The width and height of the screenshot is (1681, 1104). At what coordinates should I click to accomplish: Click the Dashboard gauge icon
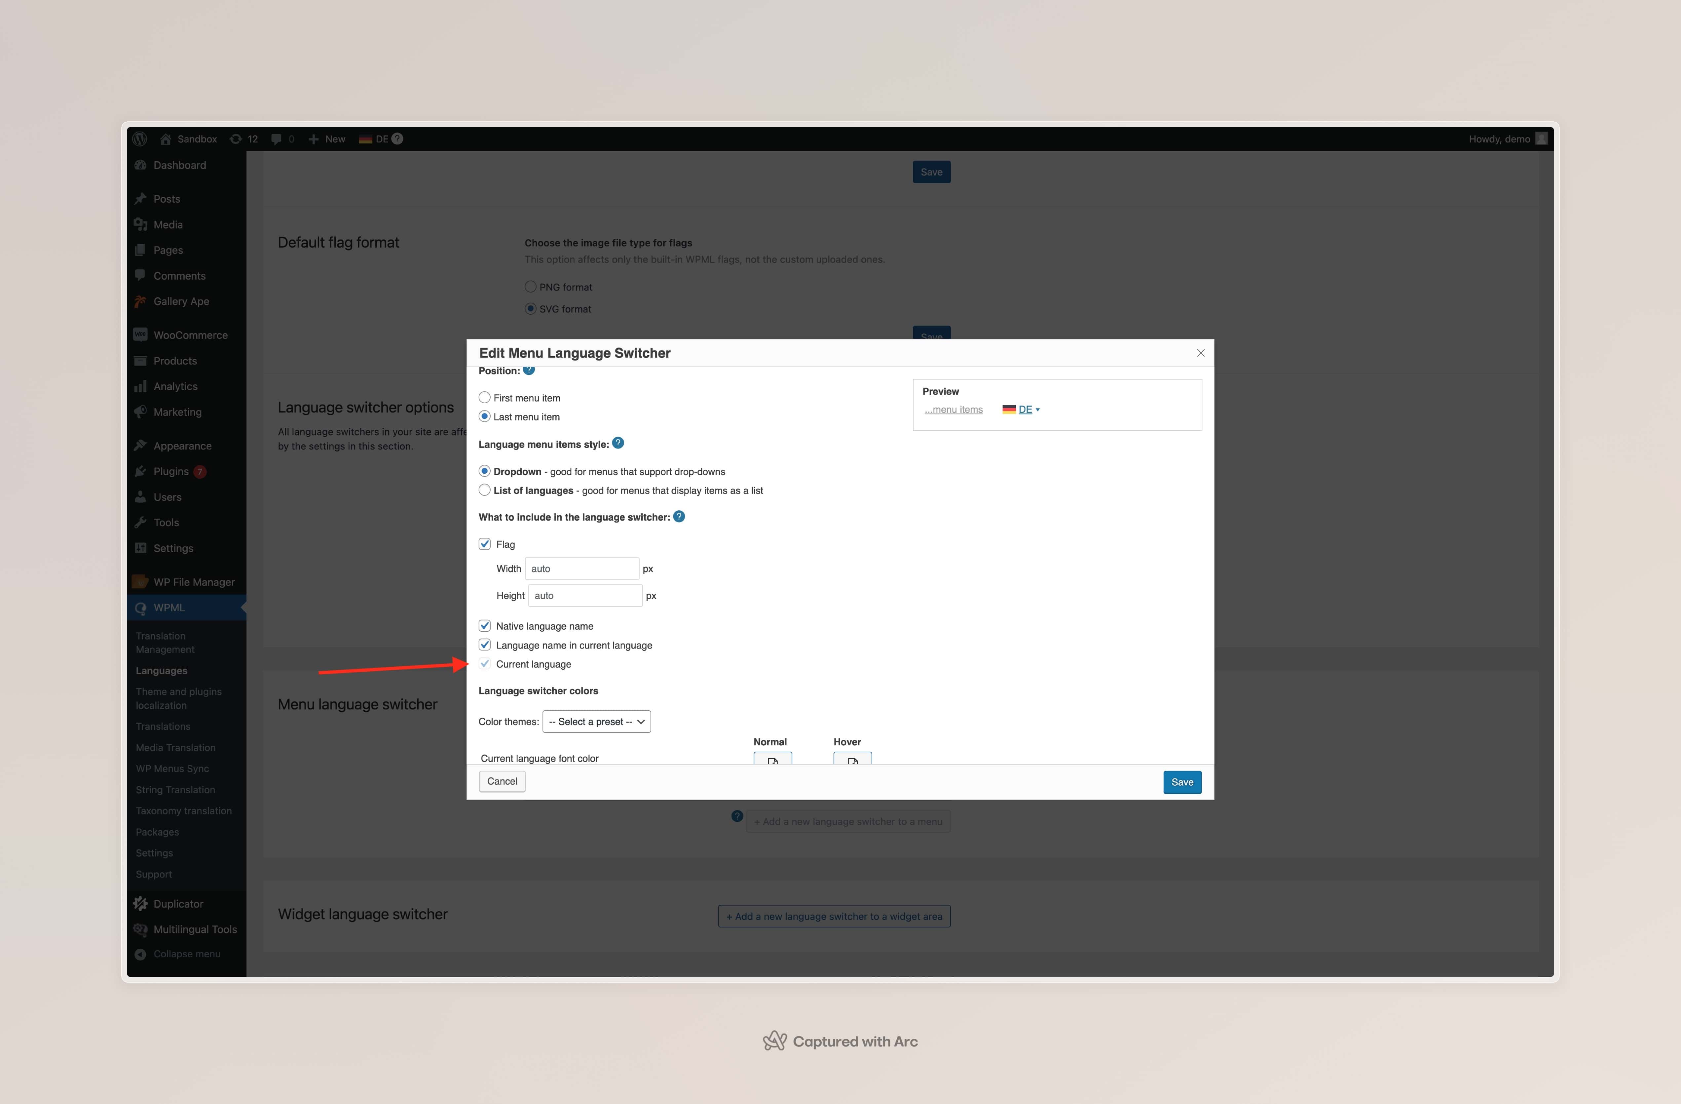(x=140, y=165)
